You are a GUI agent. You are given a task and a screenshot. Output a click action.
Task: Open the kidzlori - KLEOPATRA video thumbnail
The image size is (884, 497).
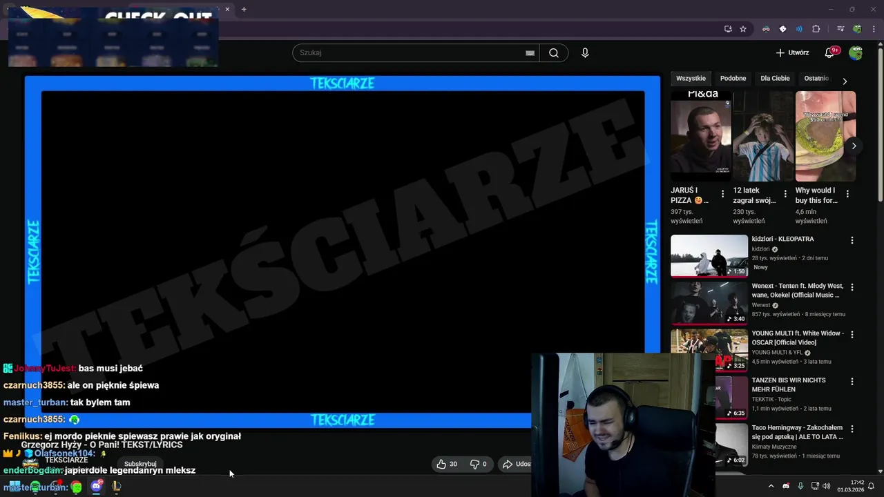(709, 255)
